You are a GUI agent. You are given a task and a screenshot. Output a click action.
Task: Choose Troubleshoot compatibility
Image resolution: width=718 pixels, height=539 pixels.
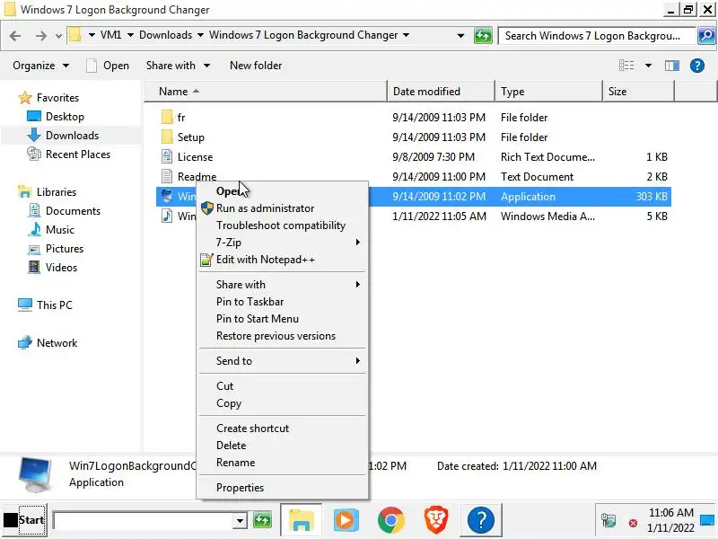282,225
